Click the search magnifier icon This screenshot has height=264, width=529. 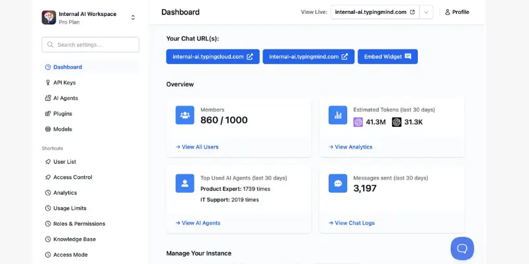coord(50,45)
